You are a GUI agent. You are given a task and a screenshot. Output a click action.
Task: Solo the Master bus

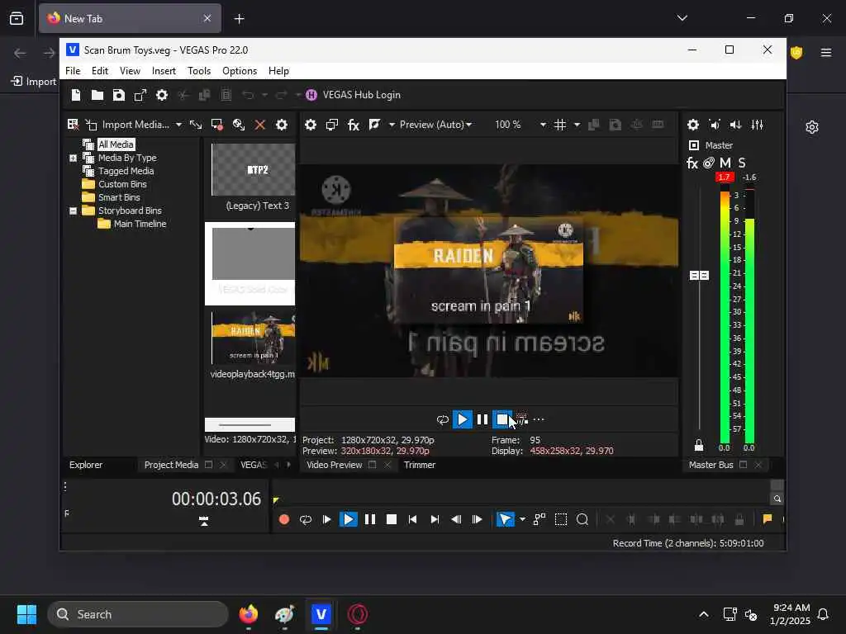(742, 163)
